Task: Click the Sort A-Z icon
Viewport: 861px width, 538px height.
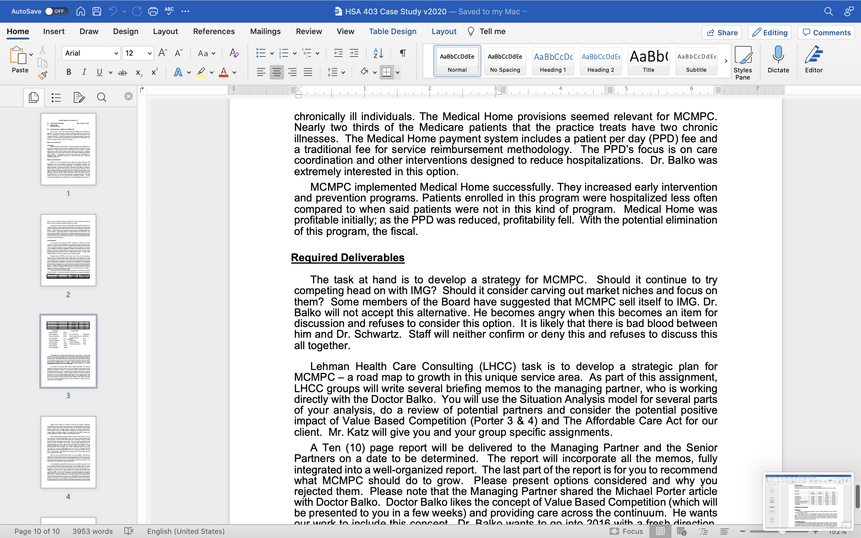Action: click(x=378, y=53)
